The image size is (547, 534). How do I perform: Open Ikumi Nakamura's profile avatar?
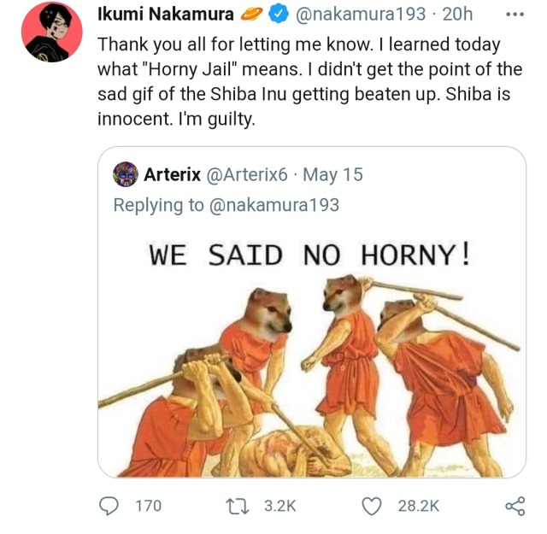(x=50, y=32)
